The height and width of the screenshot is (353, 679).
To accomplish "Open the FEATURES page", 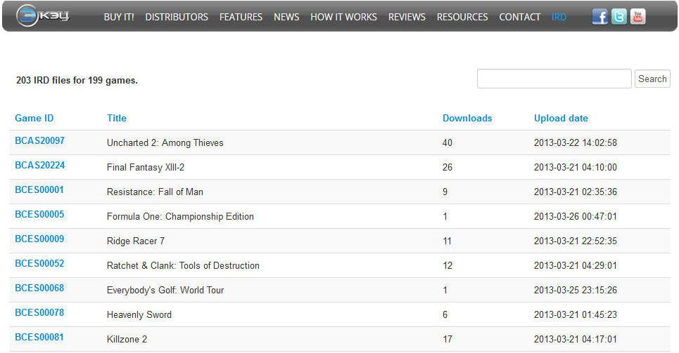I will click(x=241, y=17).
